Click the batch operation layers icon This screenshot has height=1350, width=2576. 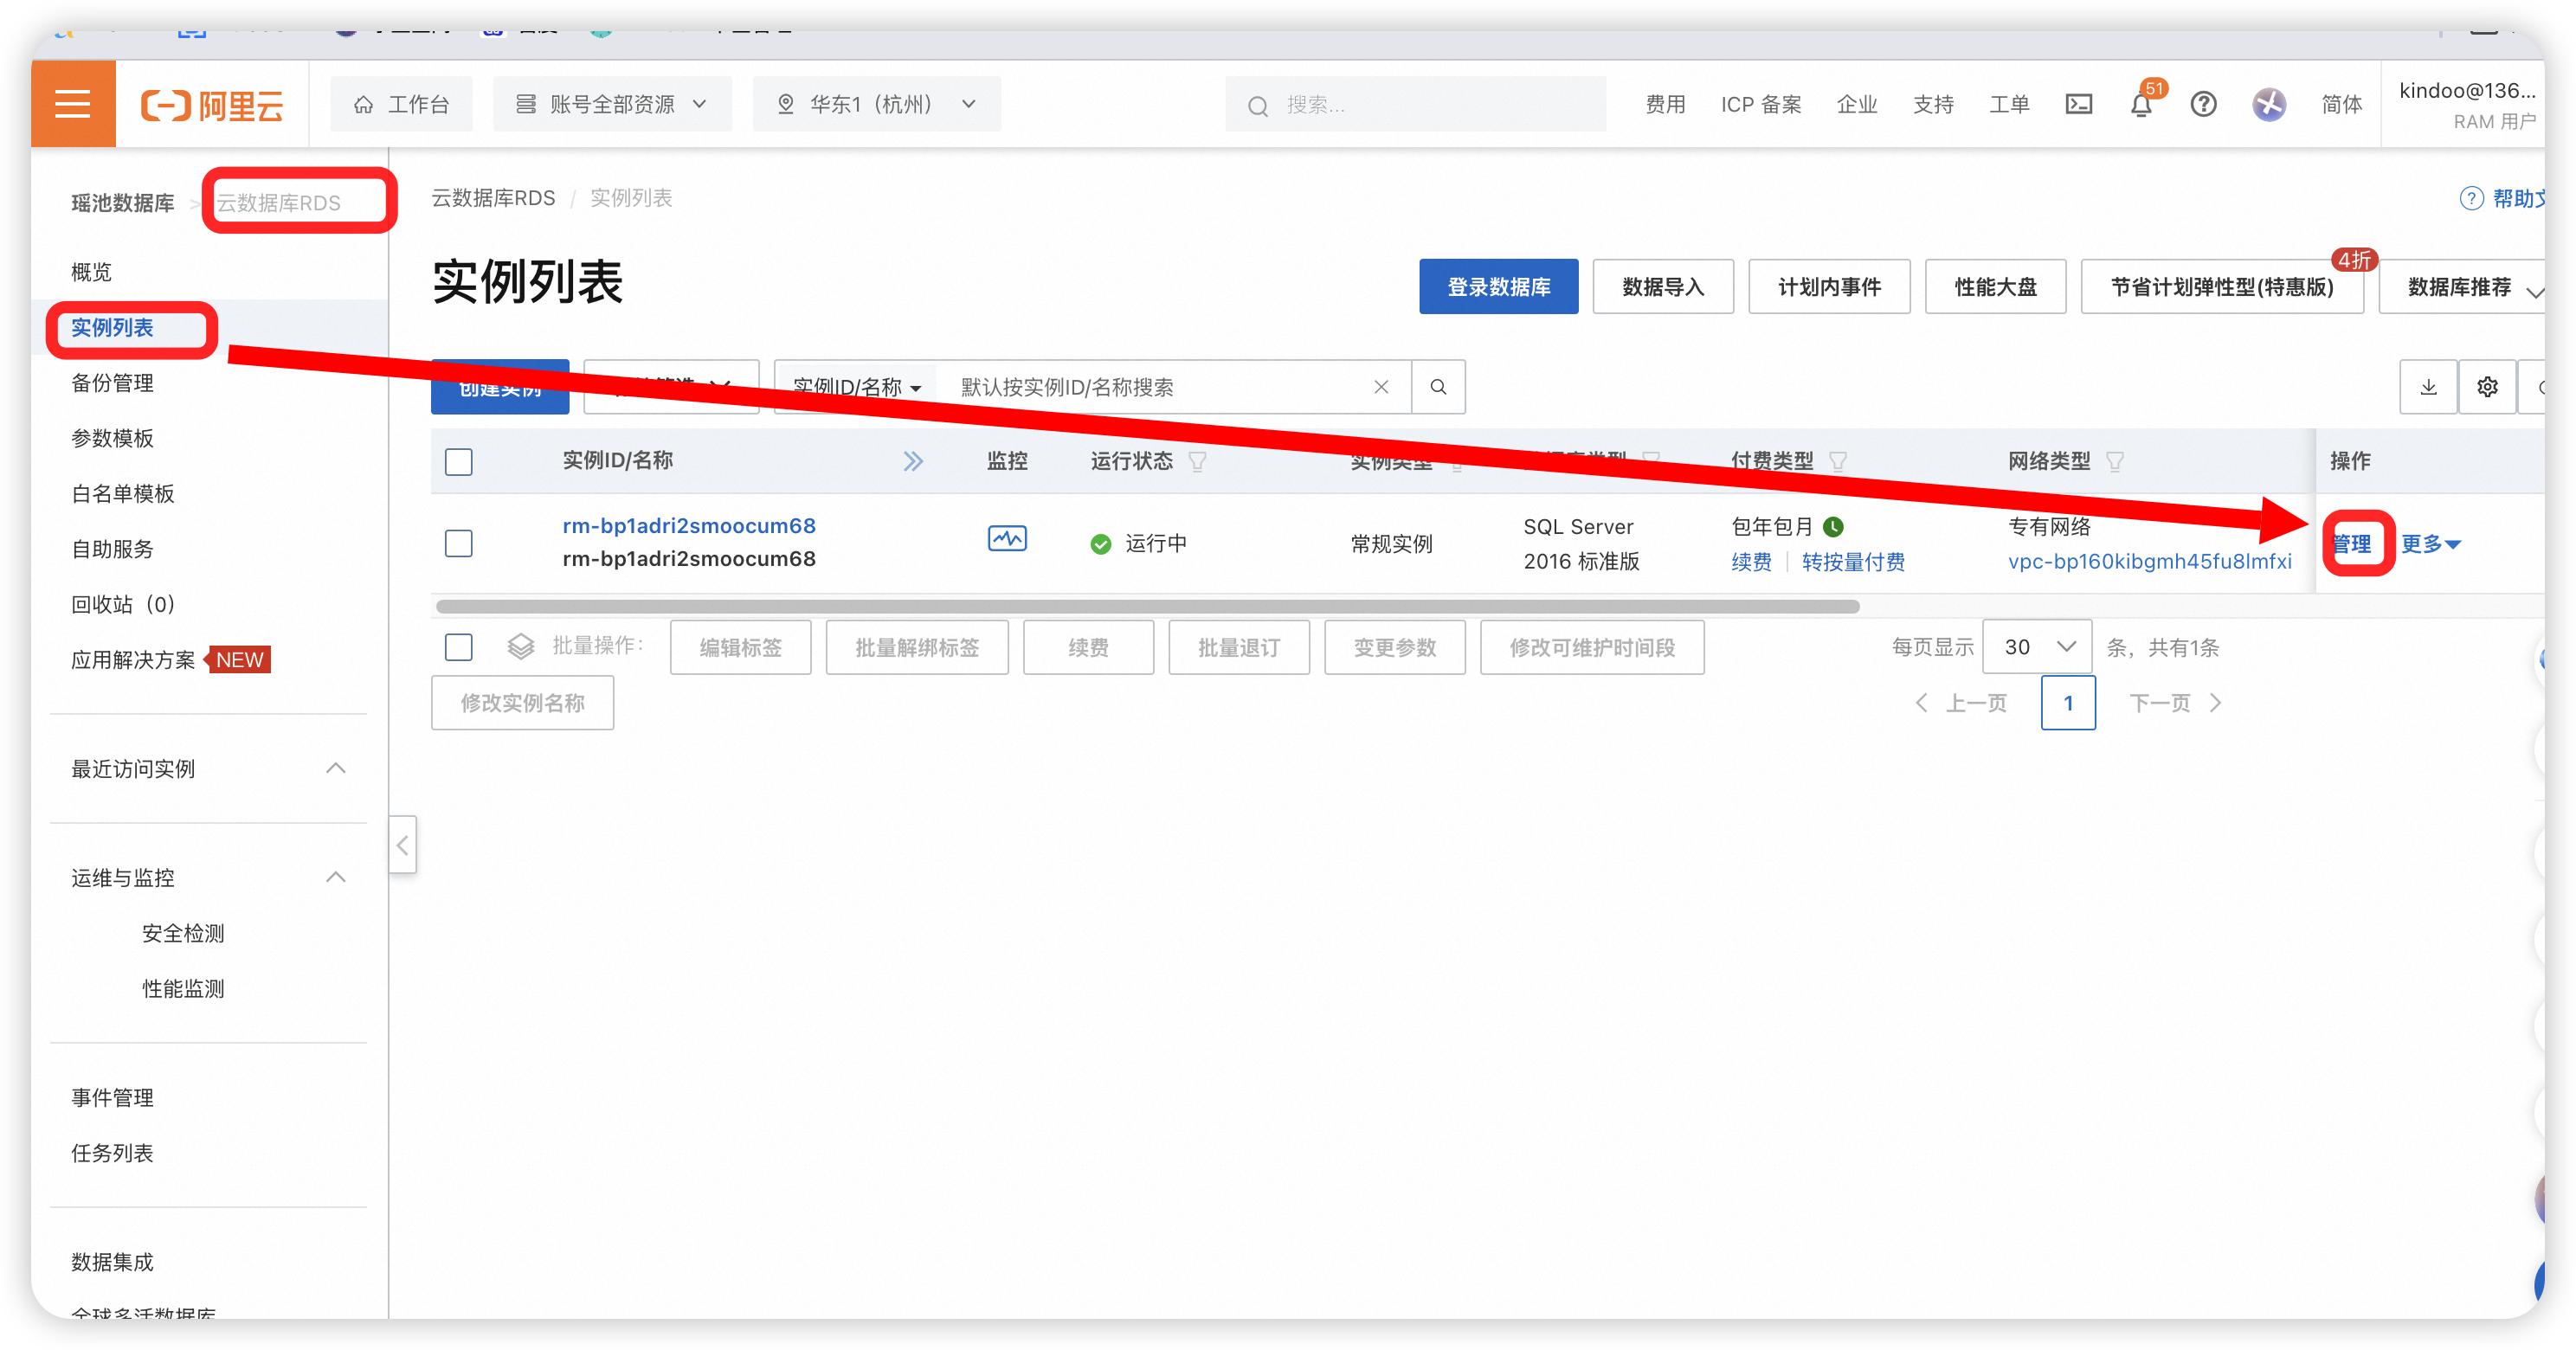pos(520,646)
